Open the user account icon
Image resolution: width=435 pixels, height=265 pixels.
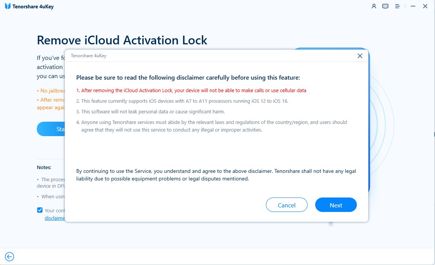pos(374,6)
